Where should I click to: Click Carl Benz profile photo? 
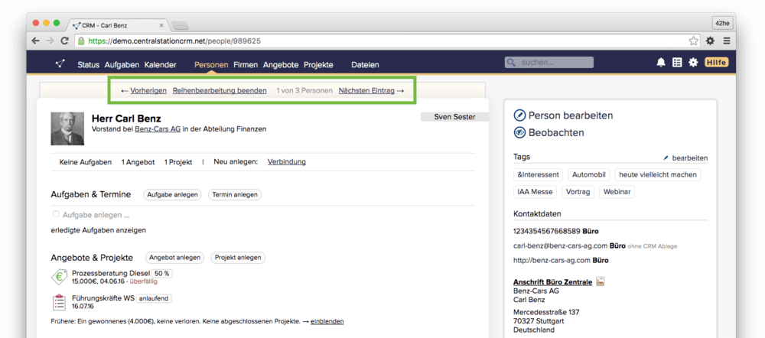(67, 128)
